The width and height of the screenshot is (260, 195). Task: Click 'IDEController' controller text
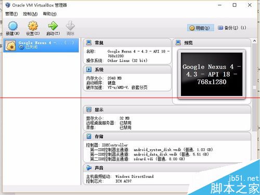click(x=115, y=145)
